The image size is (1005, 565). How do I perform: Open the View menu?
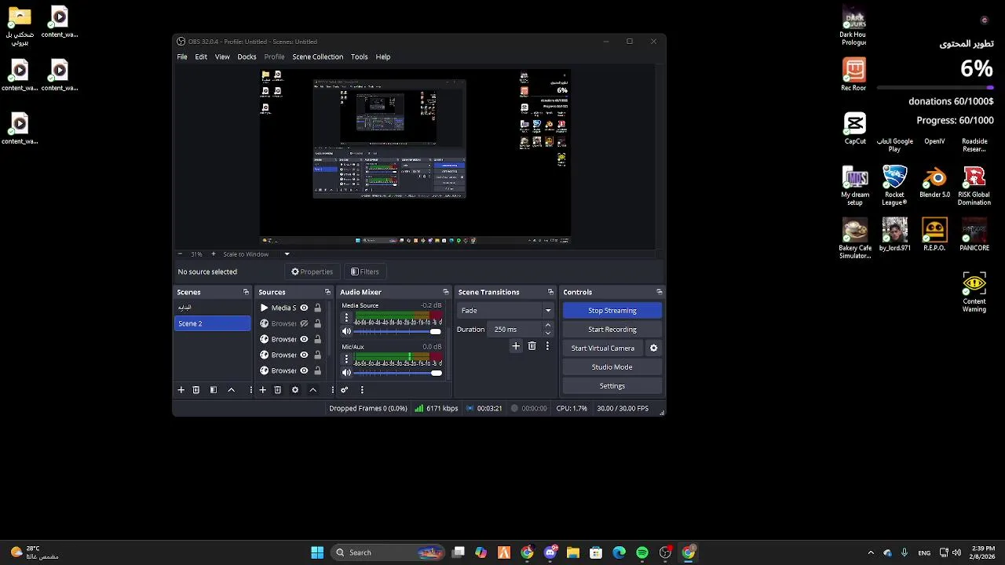(222, 56)
